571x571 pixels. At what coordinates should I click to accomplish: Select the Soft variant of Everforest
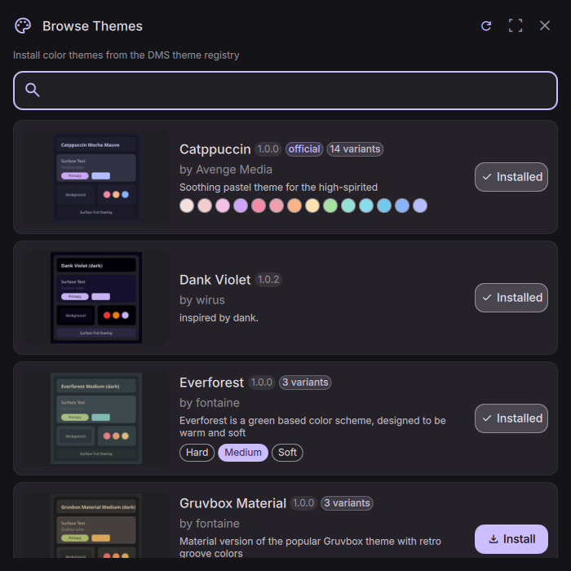tap(287, 453)
